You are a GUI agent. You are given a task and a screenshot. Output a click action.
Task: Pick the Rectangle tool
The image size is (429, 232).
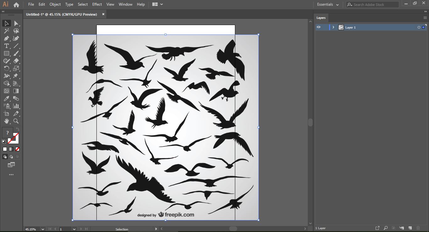tap(6, 54)
